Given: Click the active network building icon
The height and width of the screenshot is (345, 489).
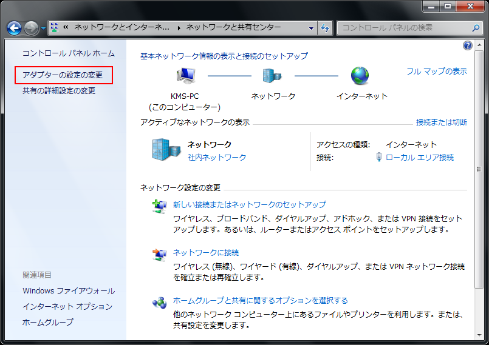Looking at the screenshot, I should tap(166, 150).
